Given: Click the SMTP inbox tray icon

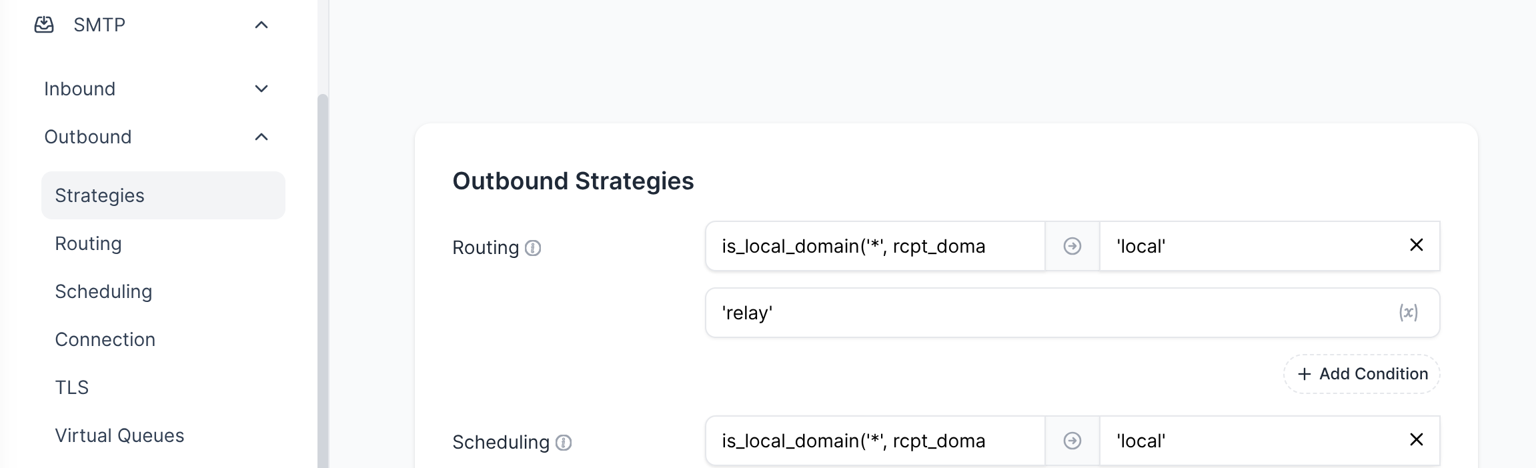Looking at the screenshot, I should click(x=44, y=25).
